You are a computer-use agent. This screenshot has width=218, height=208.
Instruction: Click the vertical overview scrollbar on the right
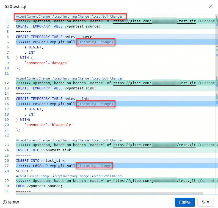(x=217, y=104)
